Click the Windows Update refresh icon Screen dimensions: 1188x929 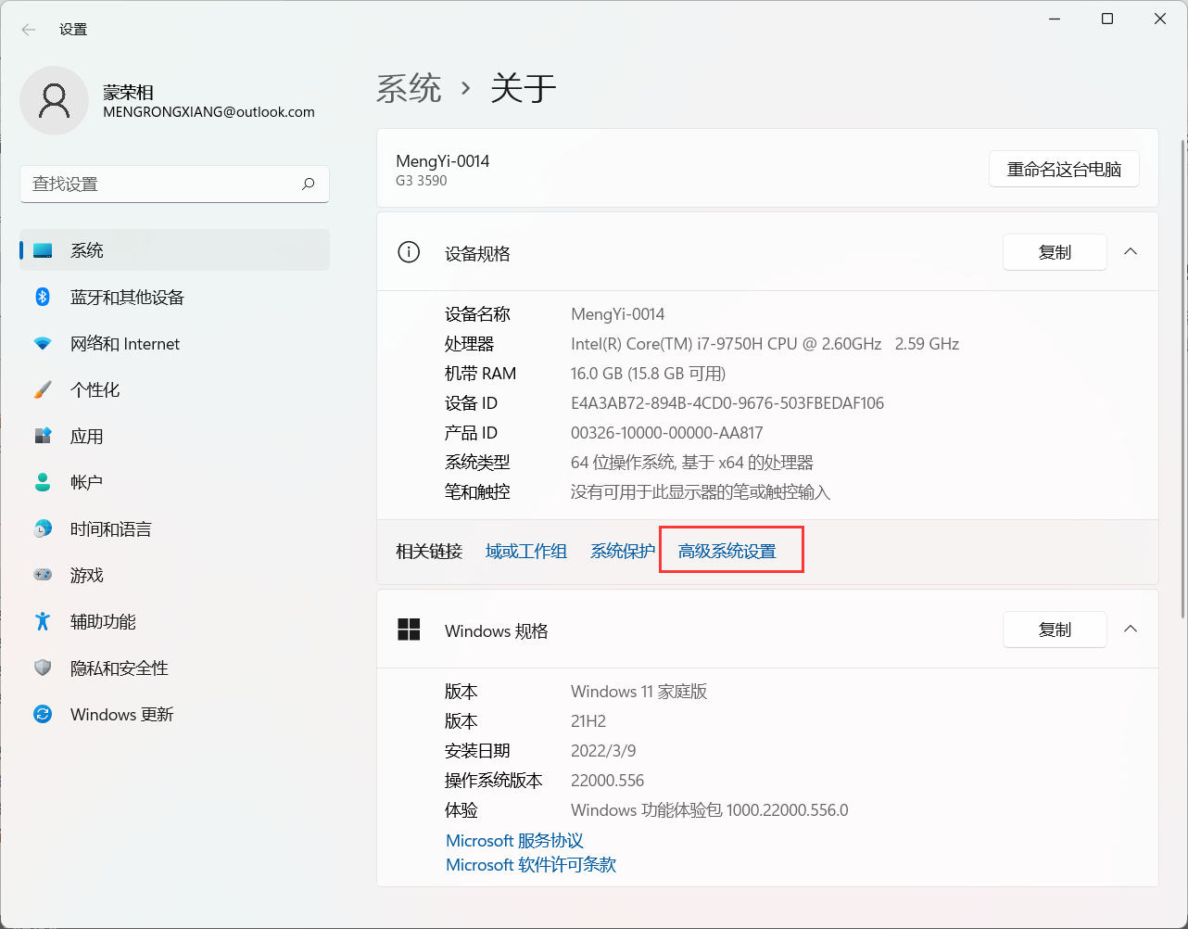pyautogui.click(x=43, y=714)
